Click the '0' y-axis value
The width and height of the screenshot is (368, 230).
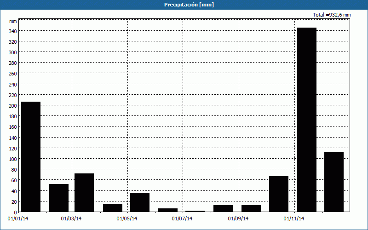[16, 213]
